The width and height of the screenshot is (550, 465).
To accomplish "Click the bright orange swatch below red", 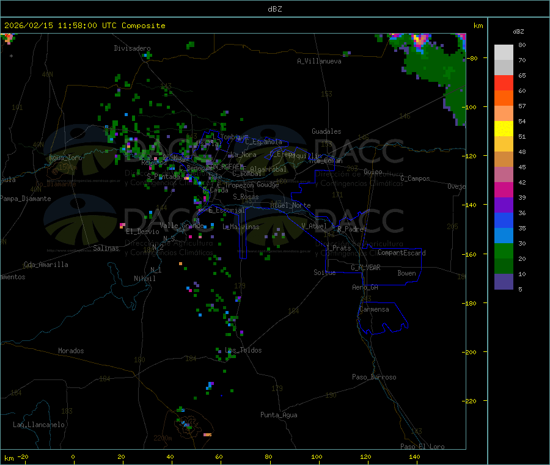I will pyautogui.click(x=504, y=98).
